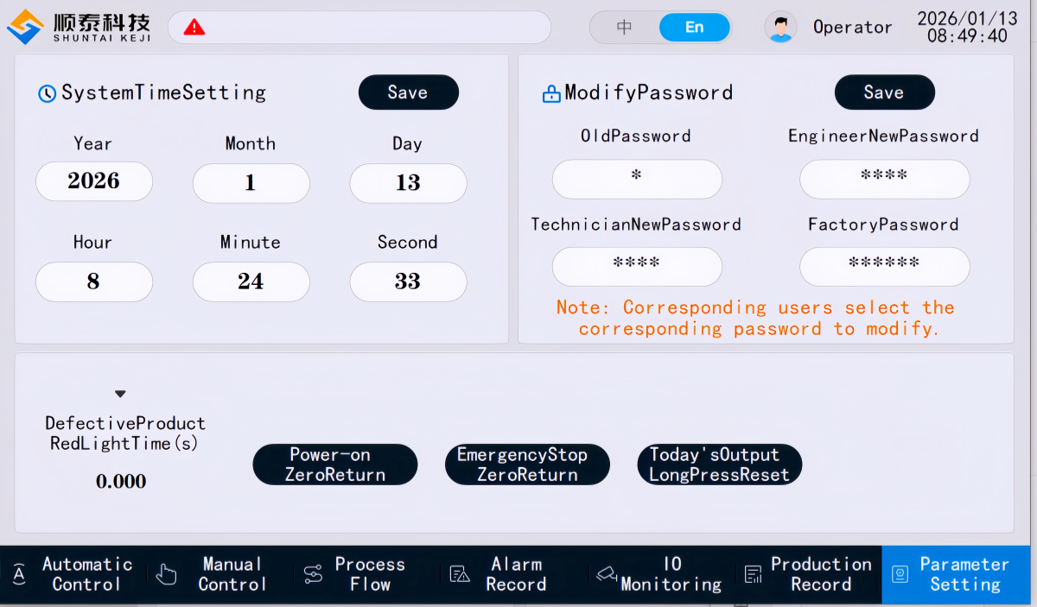Select the FactoryPassword input field

click(x=884, y=266)
